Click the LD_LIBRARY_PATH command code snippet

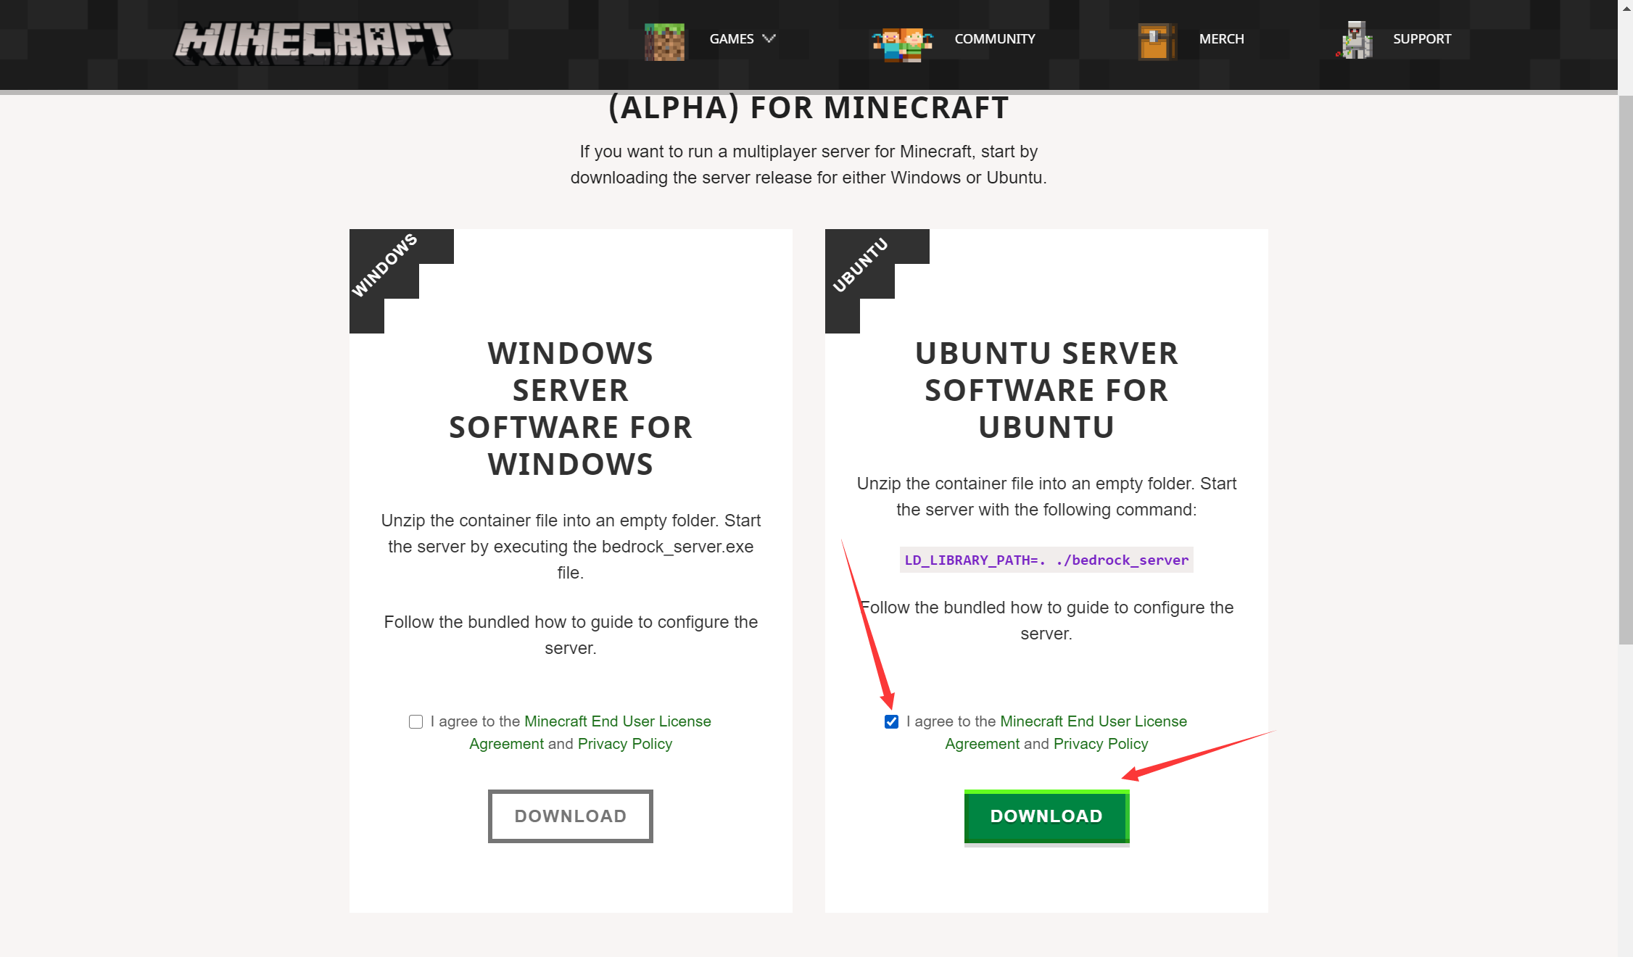point(1046,560)
